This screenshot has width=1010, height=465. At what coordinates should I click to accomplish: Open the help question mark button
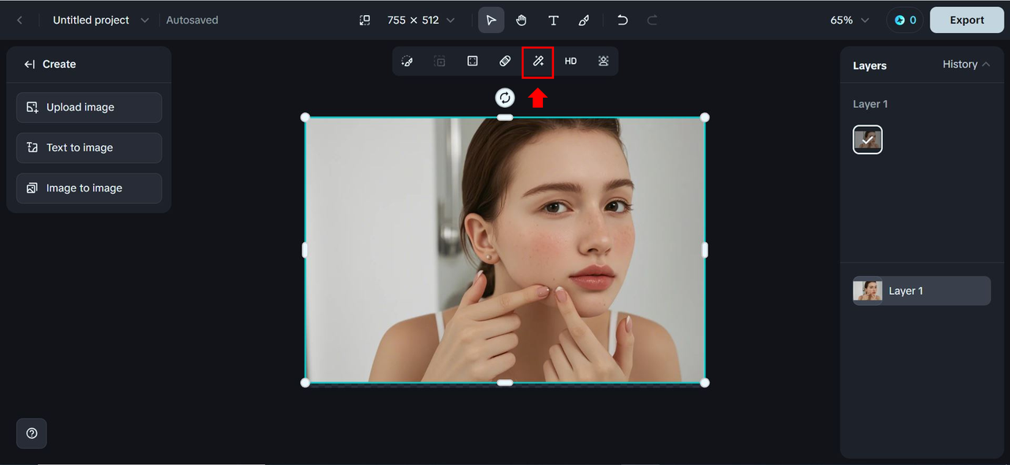pyautogui.click(x=32, y=433)
